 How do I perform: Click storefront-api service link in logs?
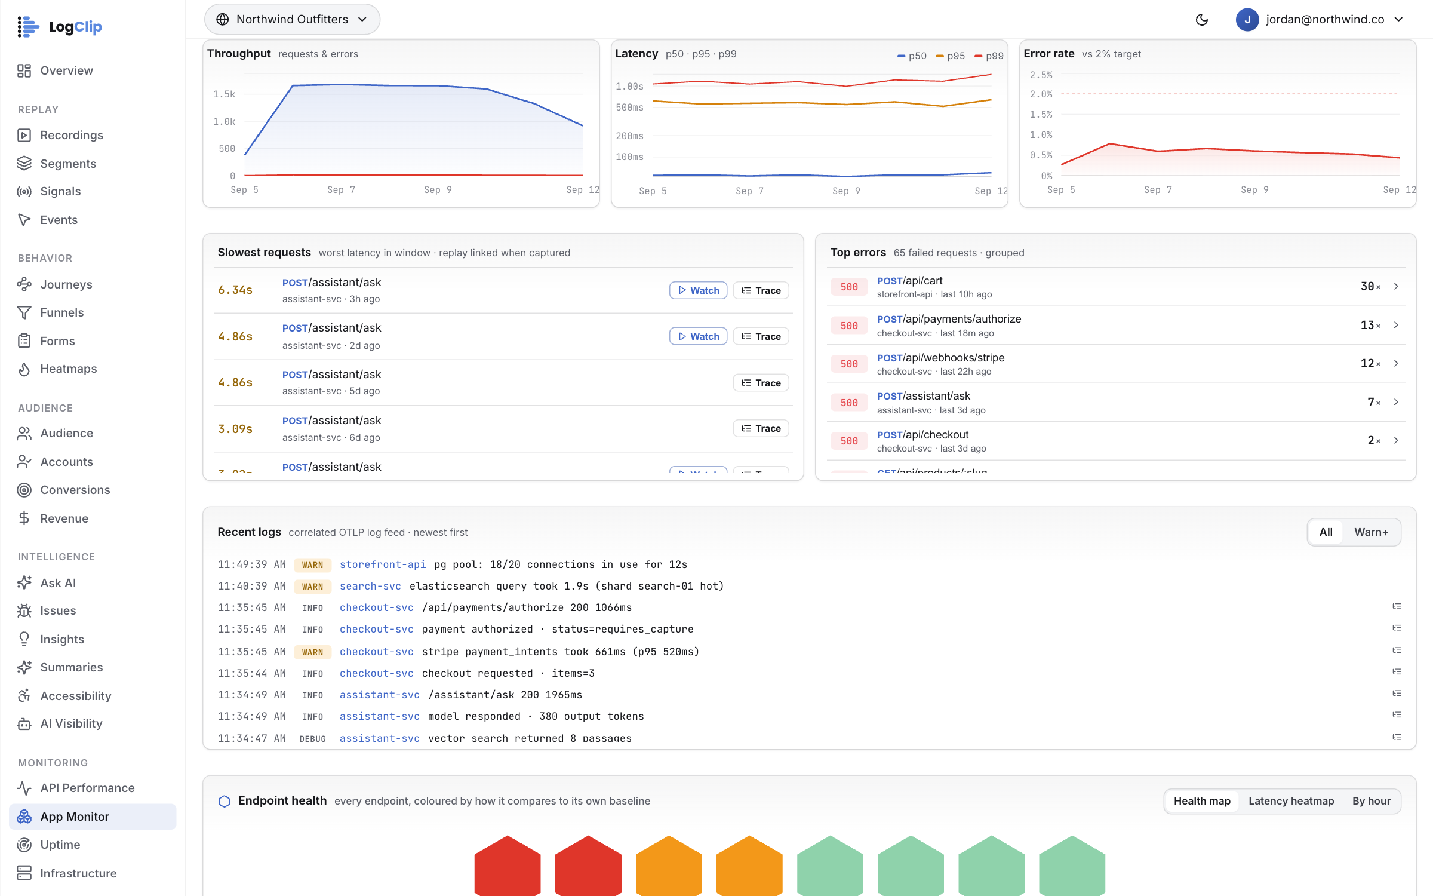[383, 564]
